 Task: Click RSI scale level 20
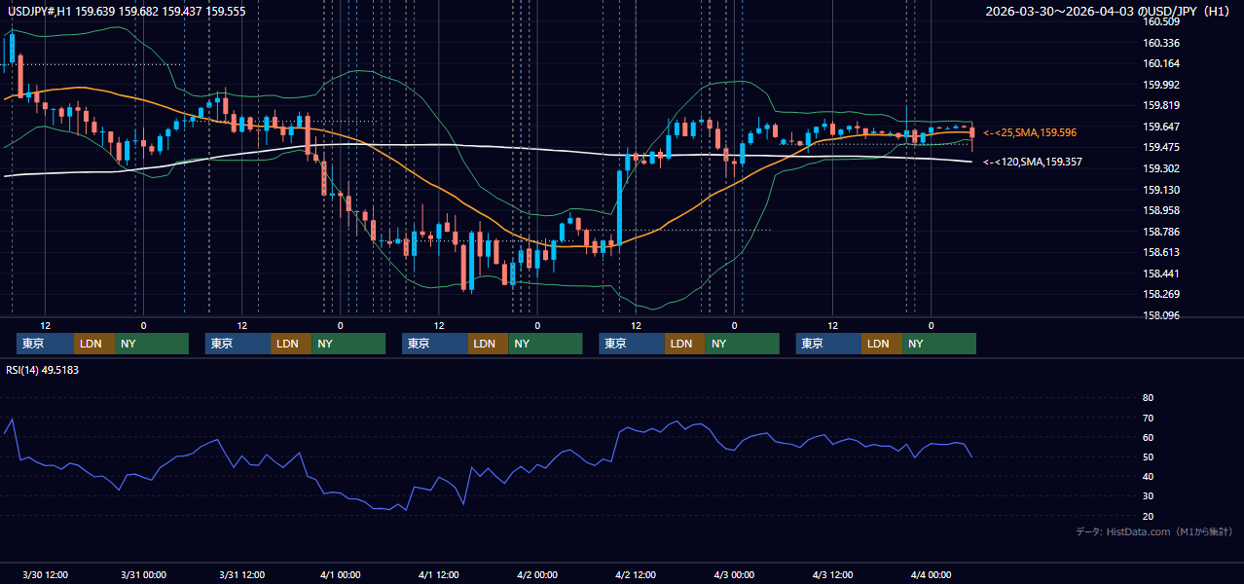coord(1148,516)
